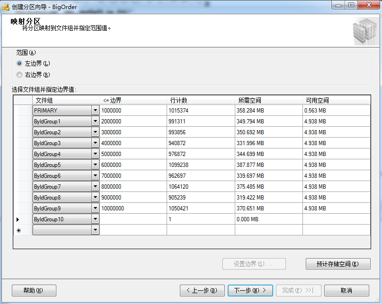This screenshot has height=304, width=382.
Task: Select the left boundary radio option
Action: pyautogui.click(x=19, y=63)
